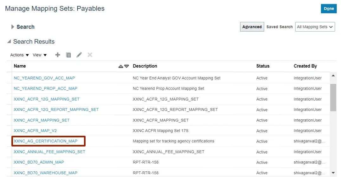Click the Done button

click(x=329, y=9)
